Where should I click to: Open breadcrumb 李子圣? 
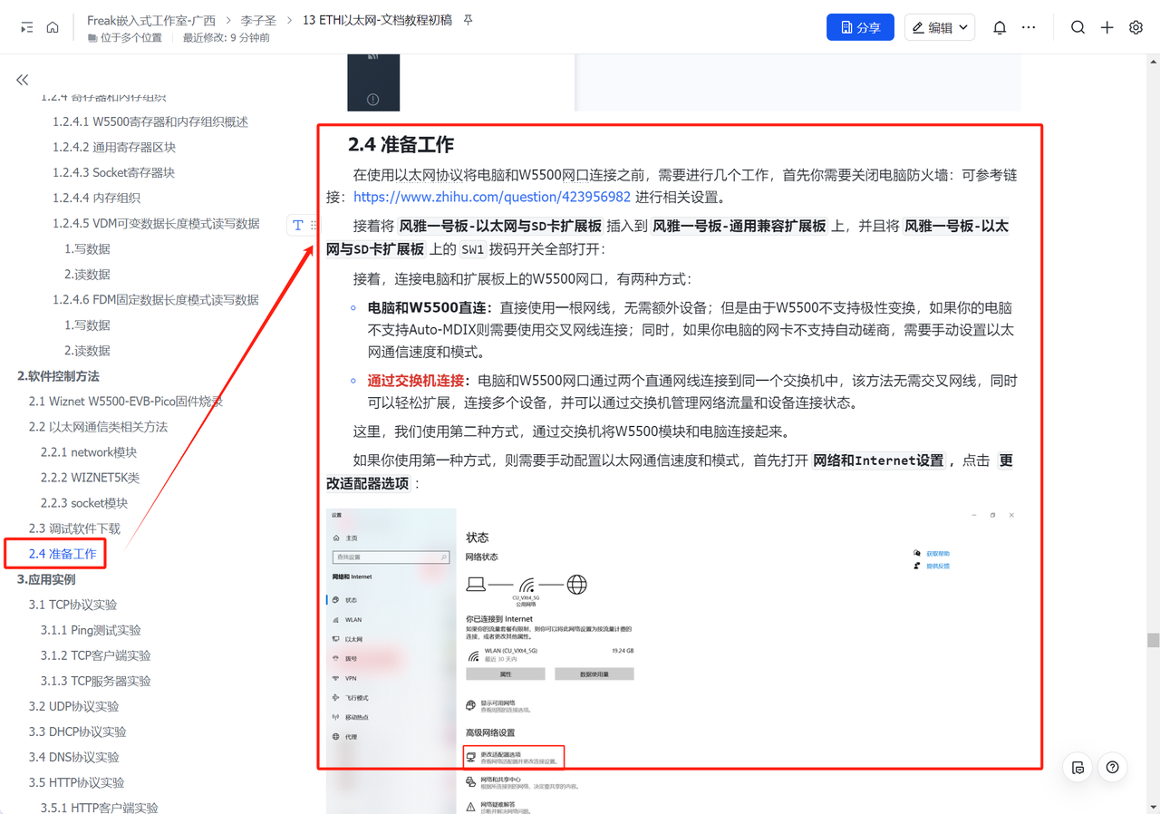(258, 20)
